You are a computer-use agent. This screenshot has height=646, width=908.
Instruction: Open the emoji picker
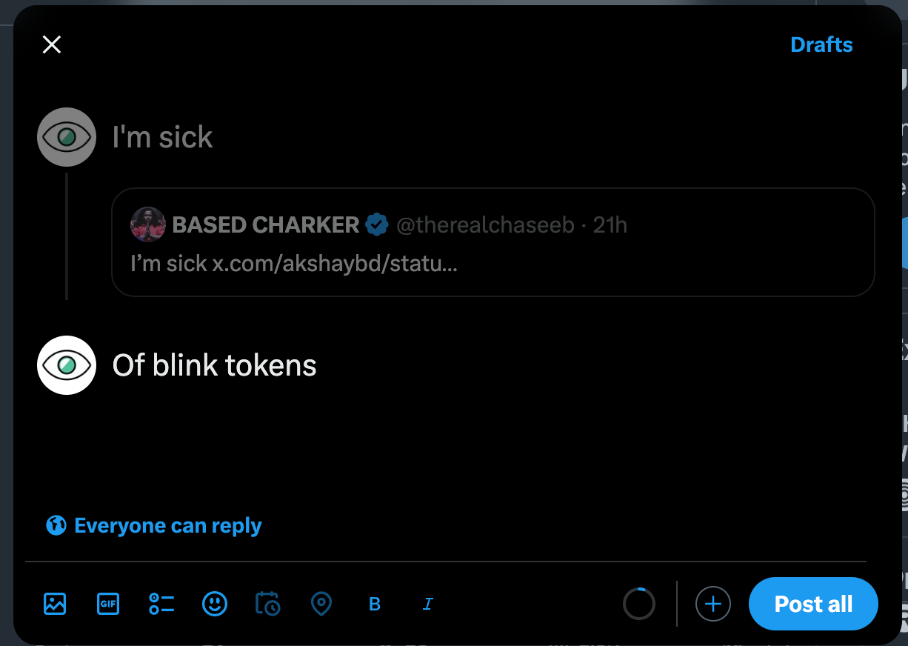click(x=215, y=604)
